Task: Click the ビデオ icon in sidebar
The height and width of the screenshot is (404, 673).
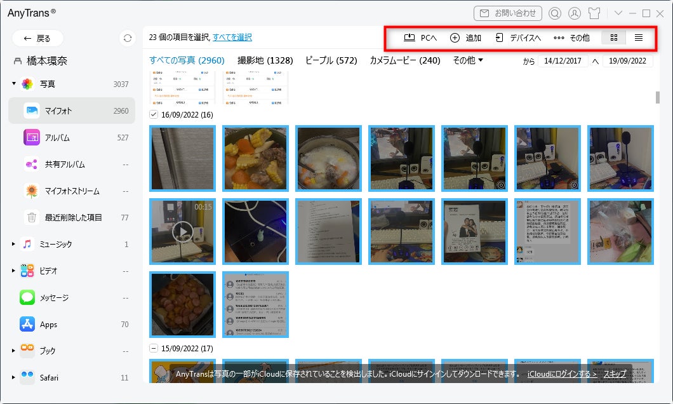Action: [x=27, y=271]
